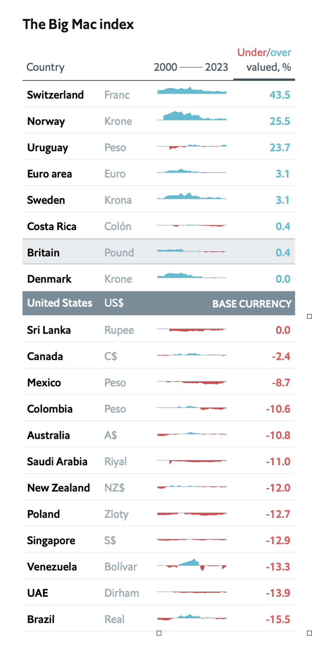
Task: Sort by the Country column header
Action: pyautogui.click(x=45, y=67)
